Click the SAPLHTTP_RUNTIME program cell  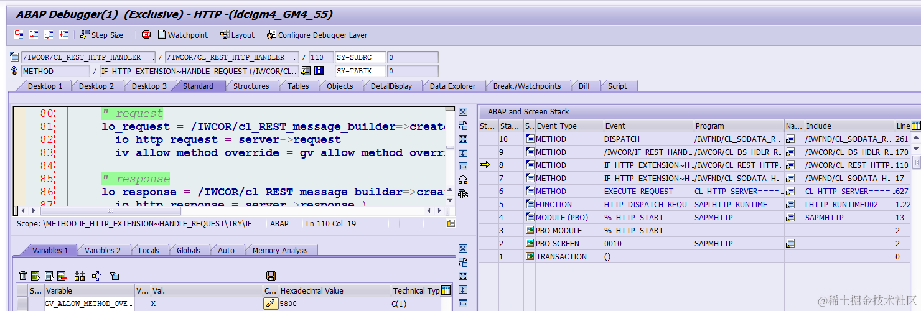739,205
